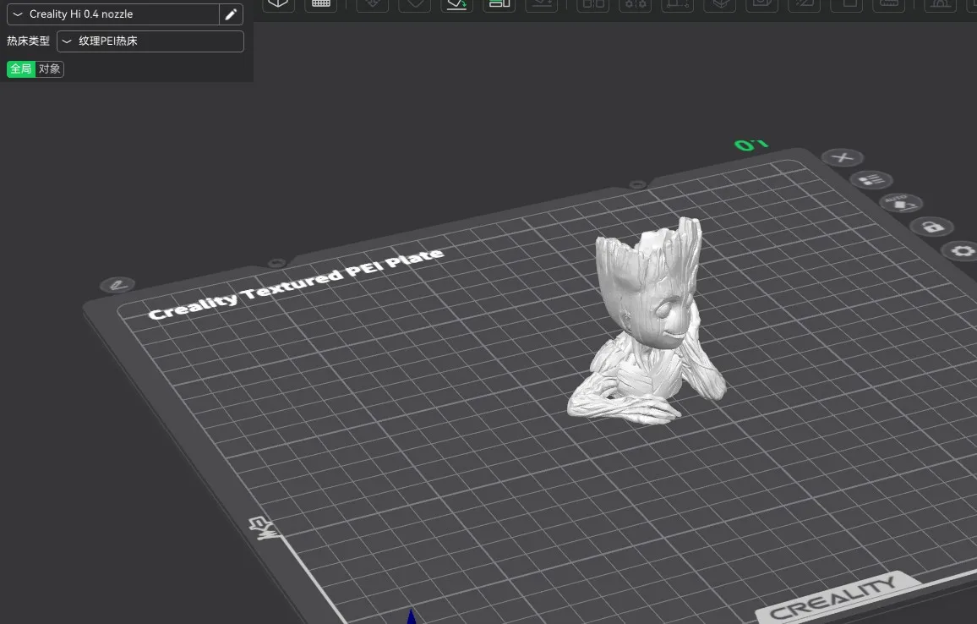Image resolution: width=977 pixels, height=624 pixels.
Task: Click the 热床类型 label
Action: [28, 41]
